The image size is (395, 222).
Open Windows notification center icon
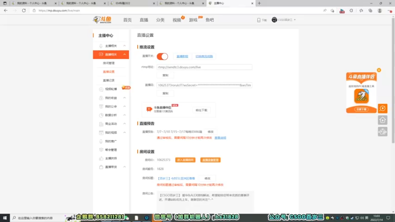point(388,218)
